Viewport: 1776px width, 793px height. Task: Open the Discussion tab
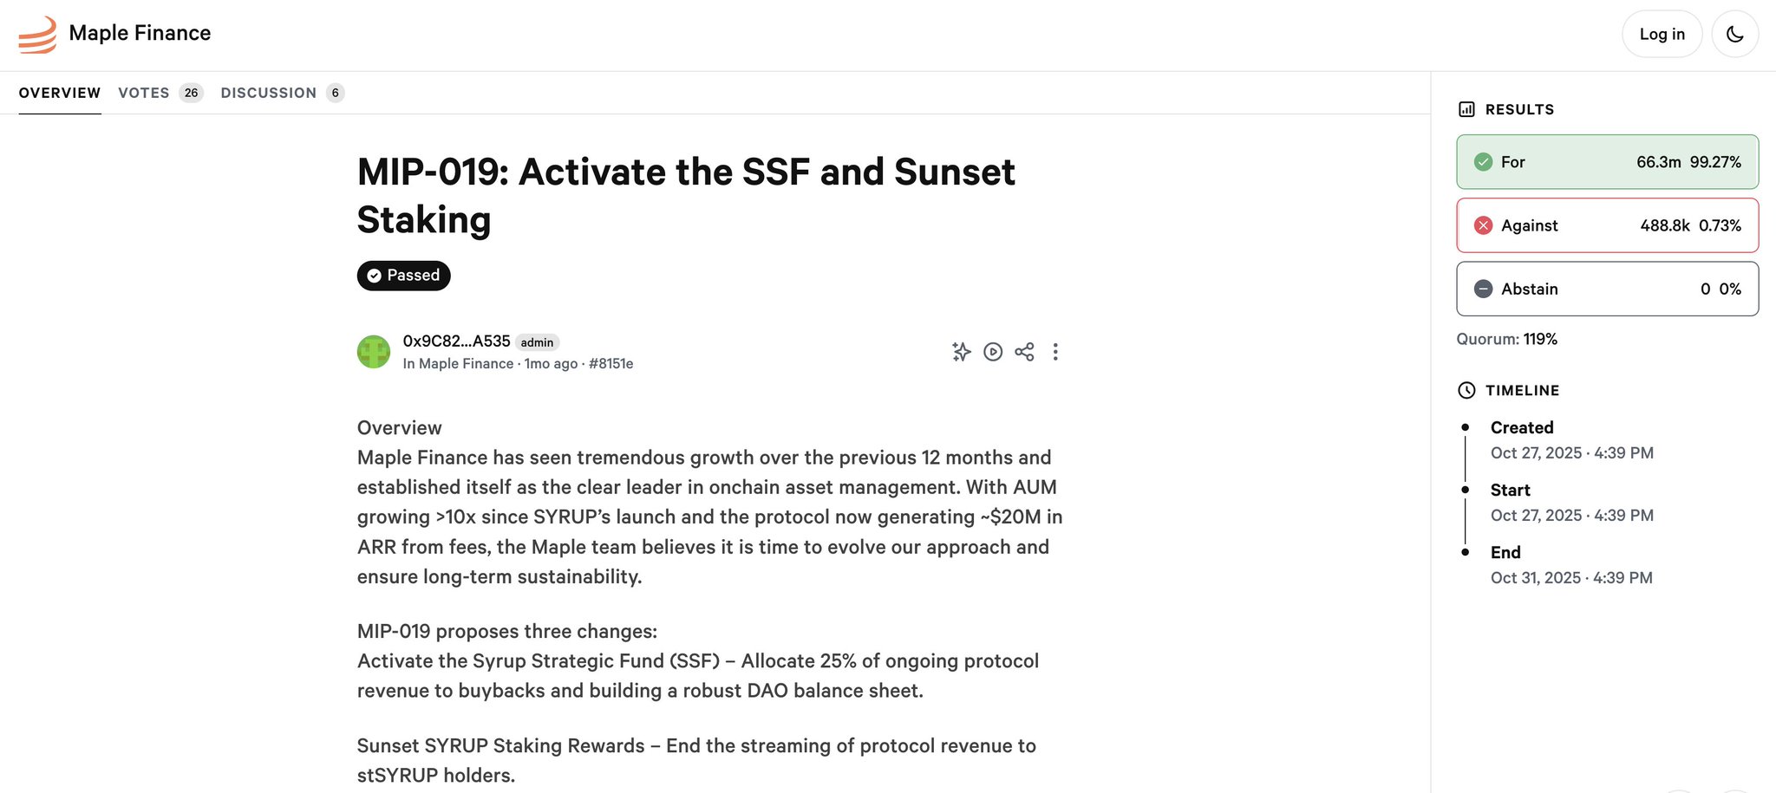[x=269, y=93]
